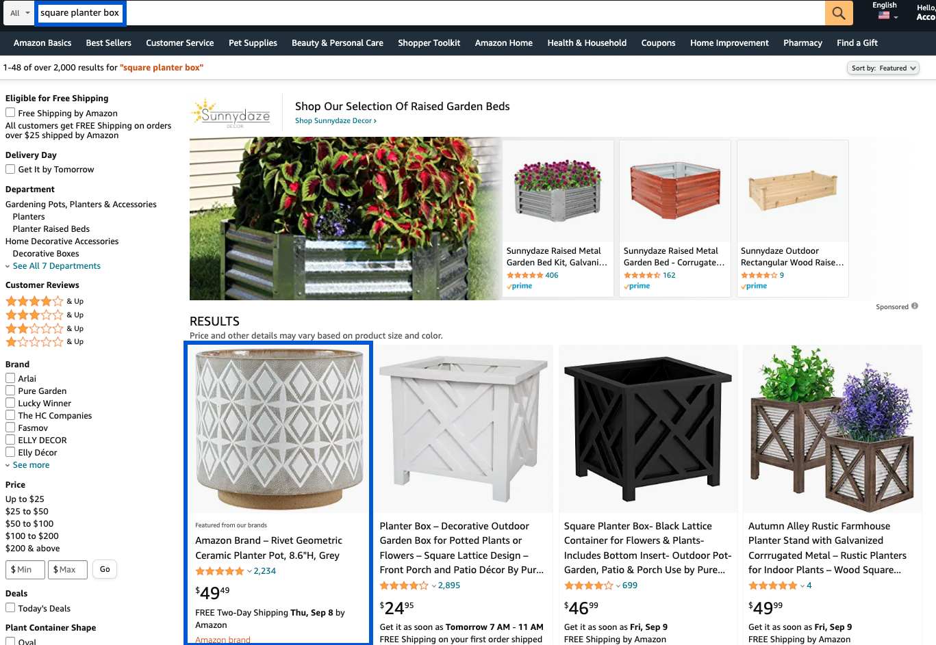The image size is (936, 645).
Task: Click the Sponsored info icon
Action: (x=915, y=306)
